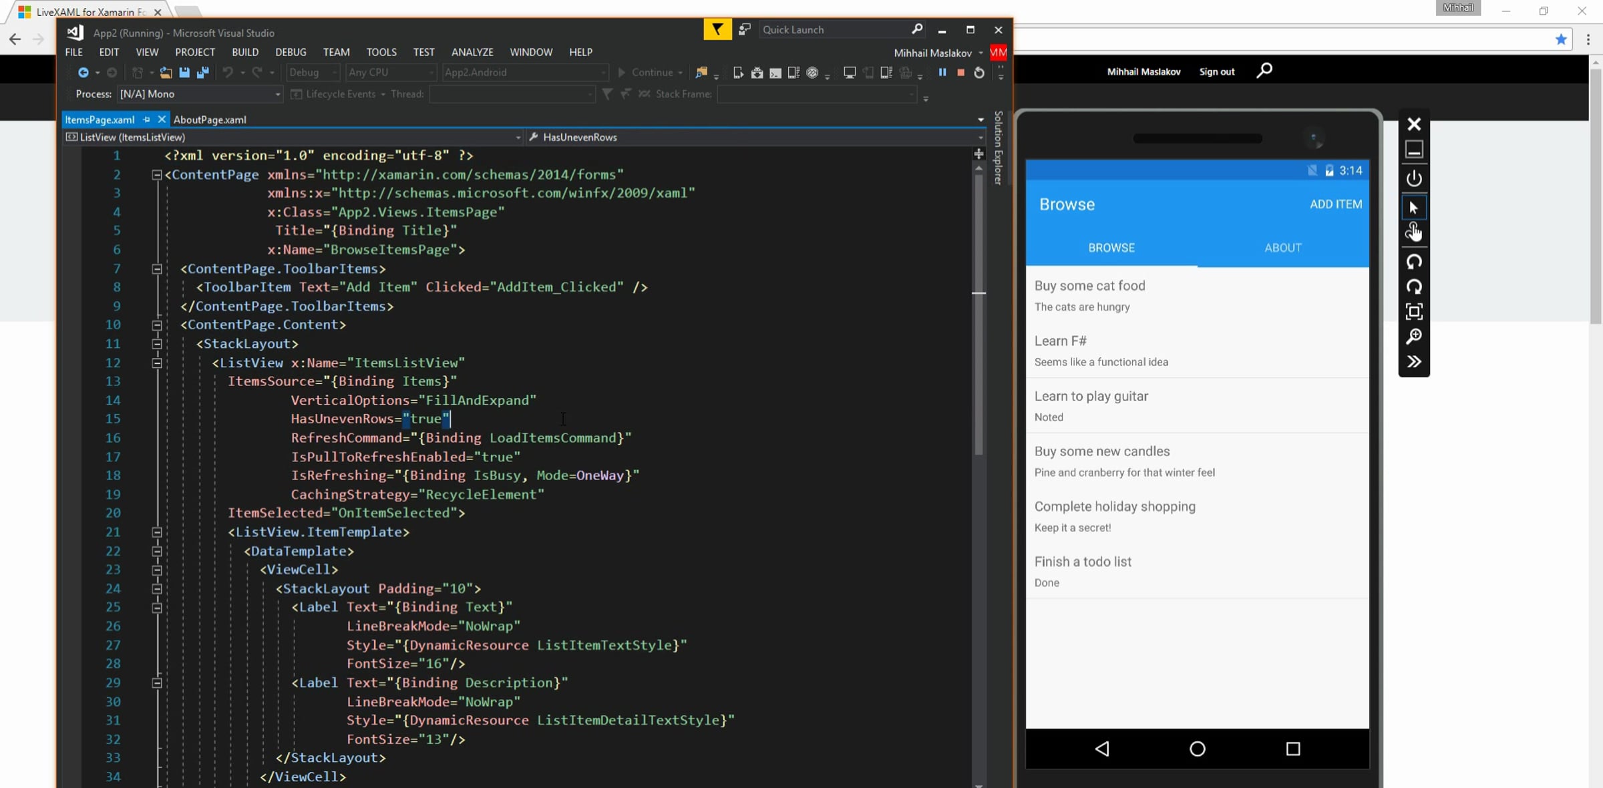Collapse ContentPage.ToolbarItems at line 7
This screenshot has width=1603, height=788.
(156, 269)
